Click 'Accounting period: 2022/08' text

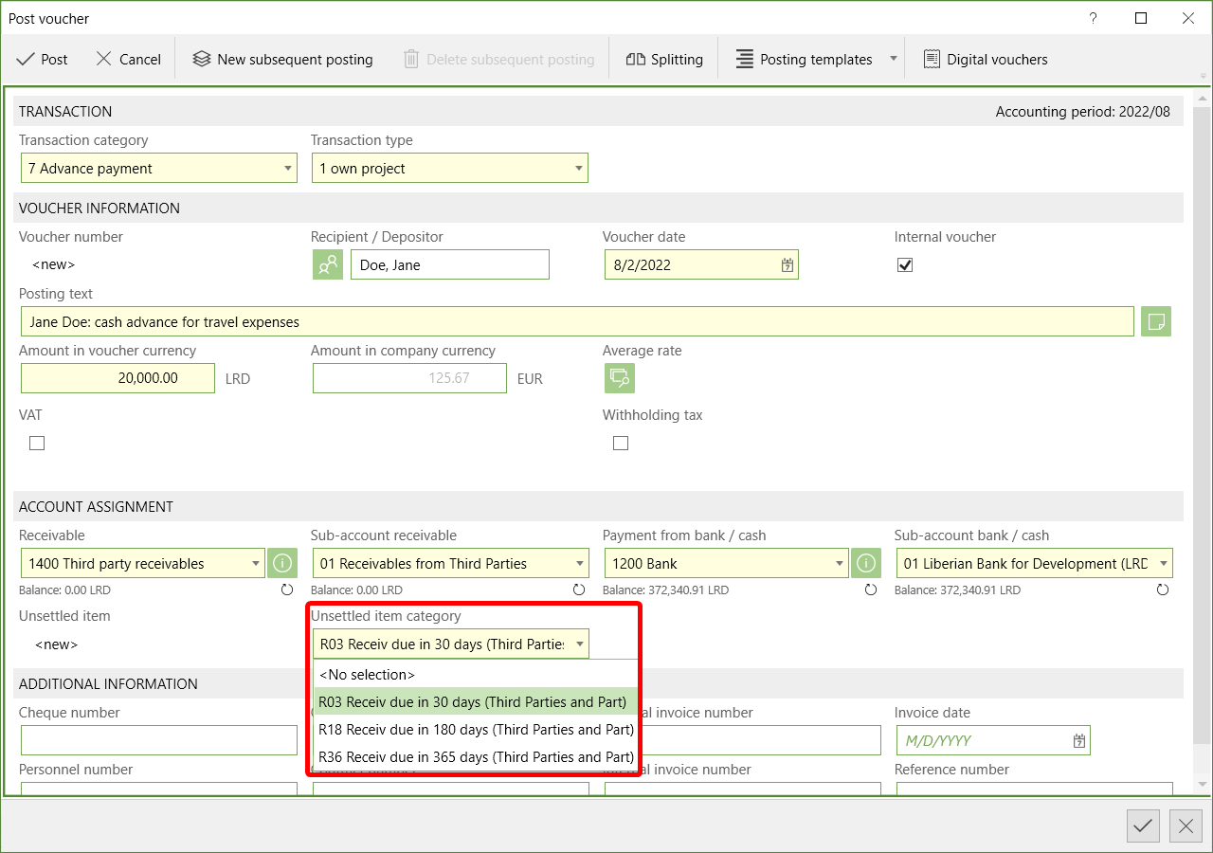1082,111
